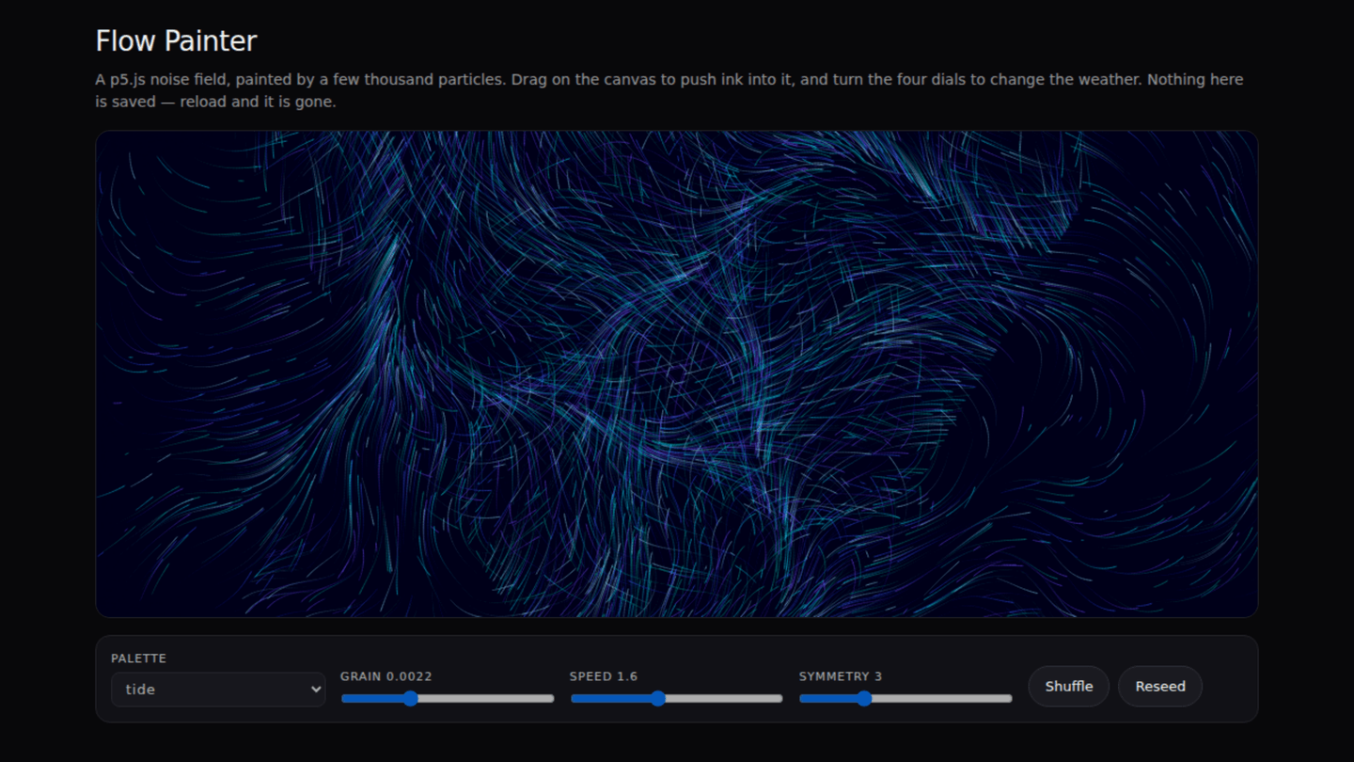Click the Symmetry slider knob
The height and width of the screenshot is (762, 1354).
click(864, 698)
